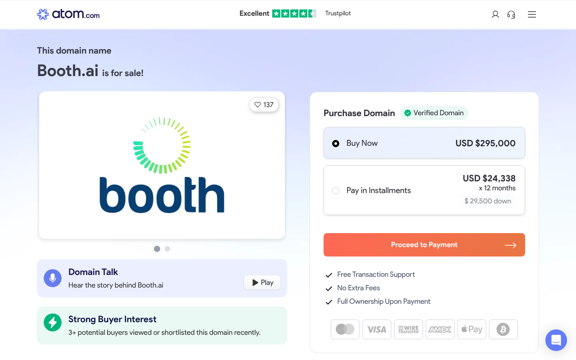
Task: Click the Domain Talk microphone icon
Action: [53, 278]
